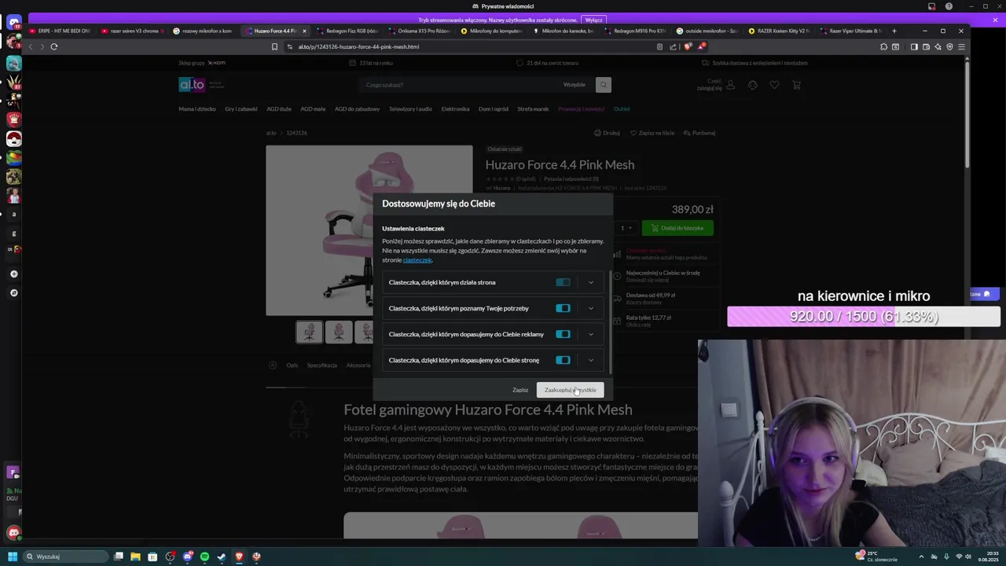Click the URL address bar

(472, 46)
